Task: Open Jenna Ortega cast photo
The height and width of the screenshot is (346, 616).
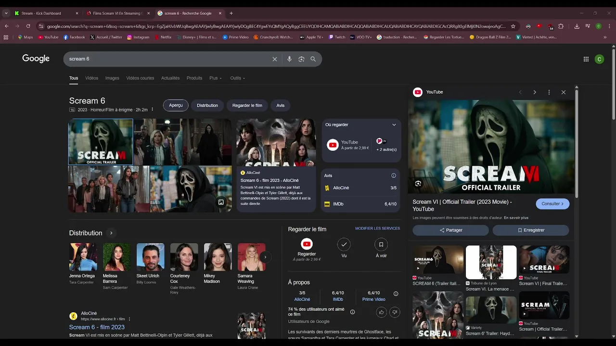Action: 83,257
